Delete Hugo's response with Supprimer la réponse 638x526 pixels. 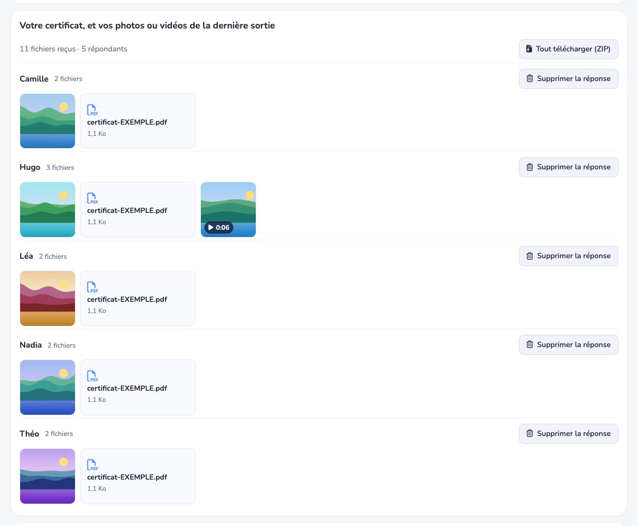568,167
